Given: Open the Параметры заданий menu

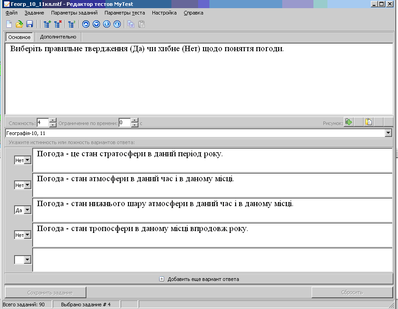Looking at the screenshot, I should pyautogui.click(x=74, y=13).
